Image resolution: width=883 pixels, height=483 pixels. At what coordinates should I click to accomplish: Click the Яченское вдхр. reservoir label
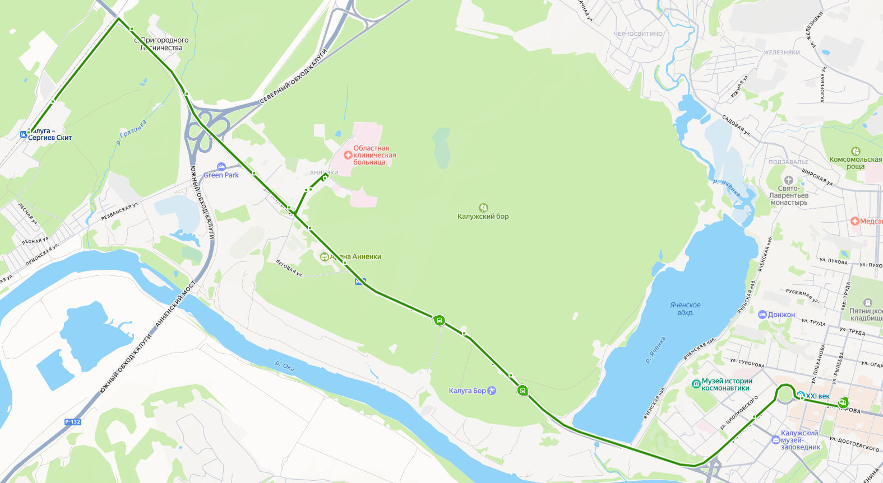coord(685,309)
